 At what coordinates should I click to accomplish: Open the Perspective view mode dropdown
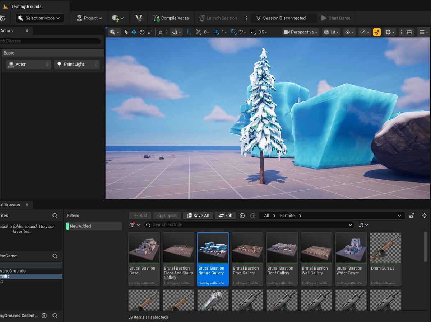(301, 32)
